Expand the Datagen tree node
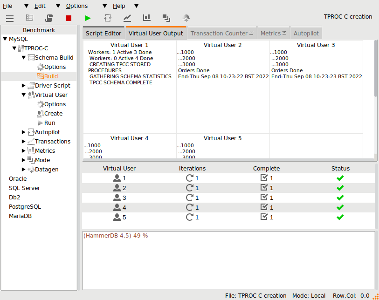The width and height of the screenshot is (379, 300). point(23,169)
